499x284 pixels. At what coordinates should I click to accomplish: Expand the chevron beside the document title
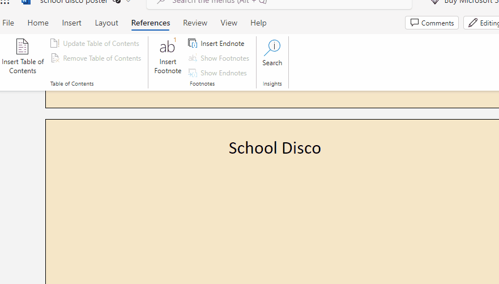click(x=129, y=2)
